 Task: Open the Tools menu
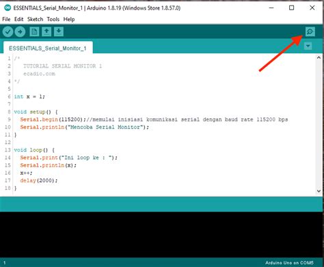[53, 19]
